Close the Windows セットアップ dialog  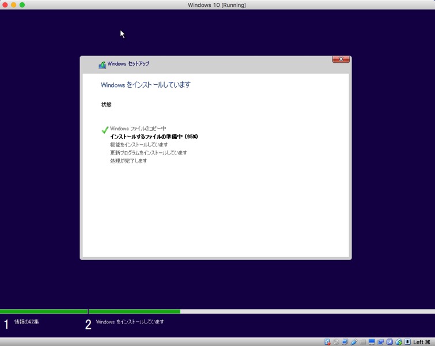pyautogui.click(x=341, y=59)
